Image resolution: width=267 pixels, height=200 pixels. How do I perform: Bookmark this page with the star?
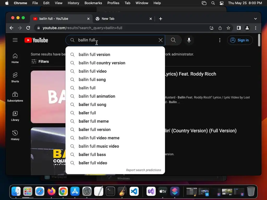coord(228,28)
